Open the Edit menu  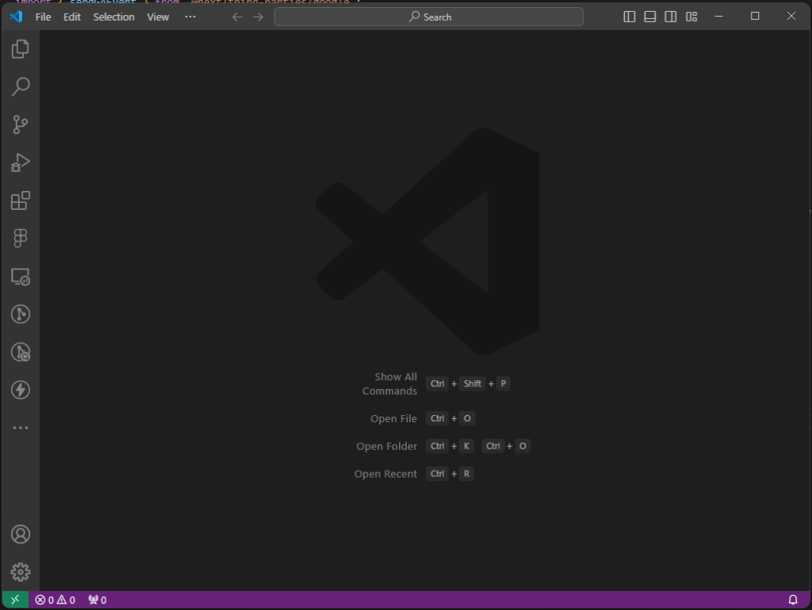[x=72, y=17]
